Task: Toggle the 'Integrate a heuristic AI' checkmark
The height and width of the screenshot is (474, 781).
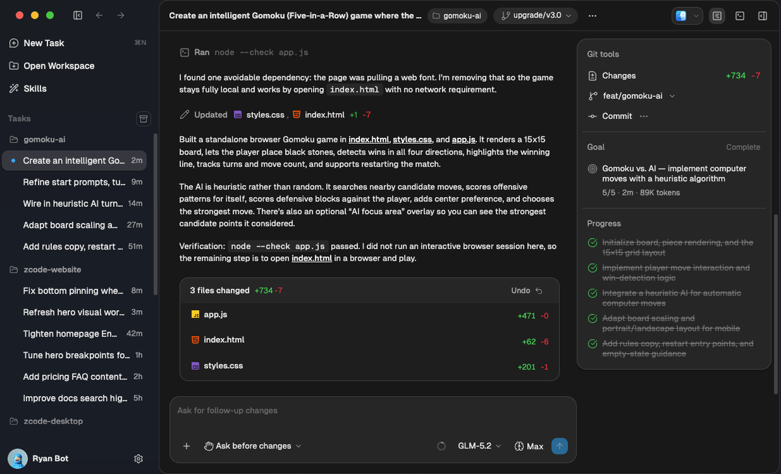Action: point(592,293)
